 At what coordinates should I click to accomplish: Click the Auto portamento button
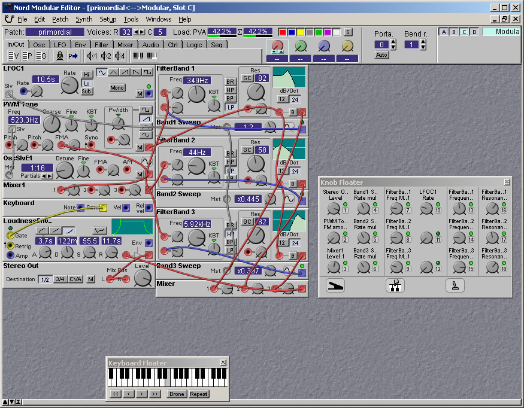pyautogui.click(x=381, y=55)
